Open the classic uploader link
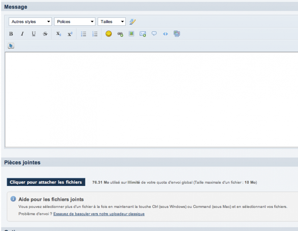This screenshot has height=231, width=298. [99, 214]
